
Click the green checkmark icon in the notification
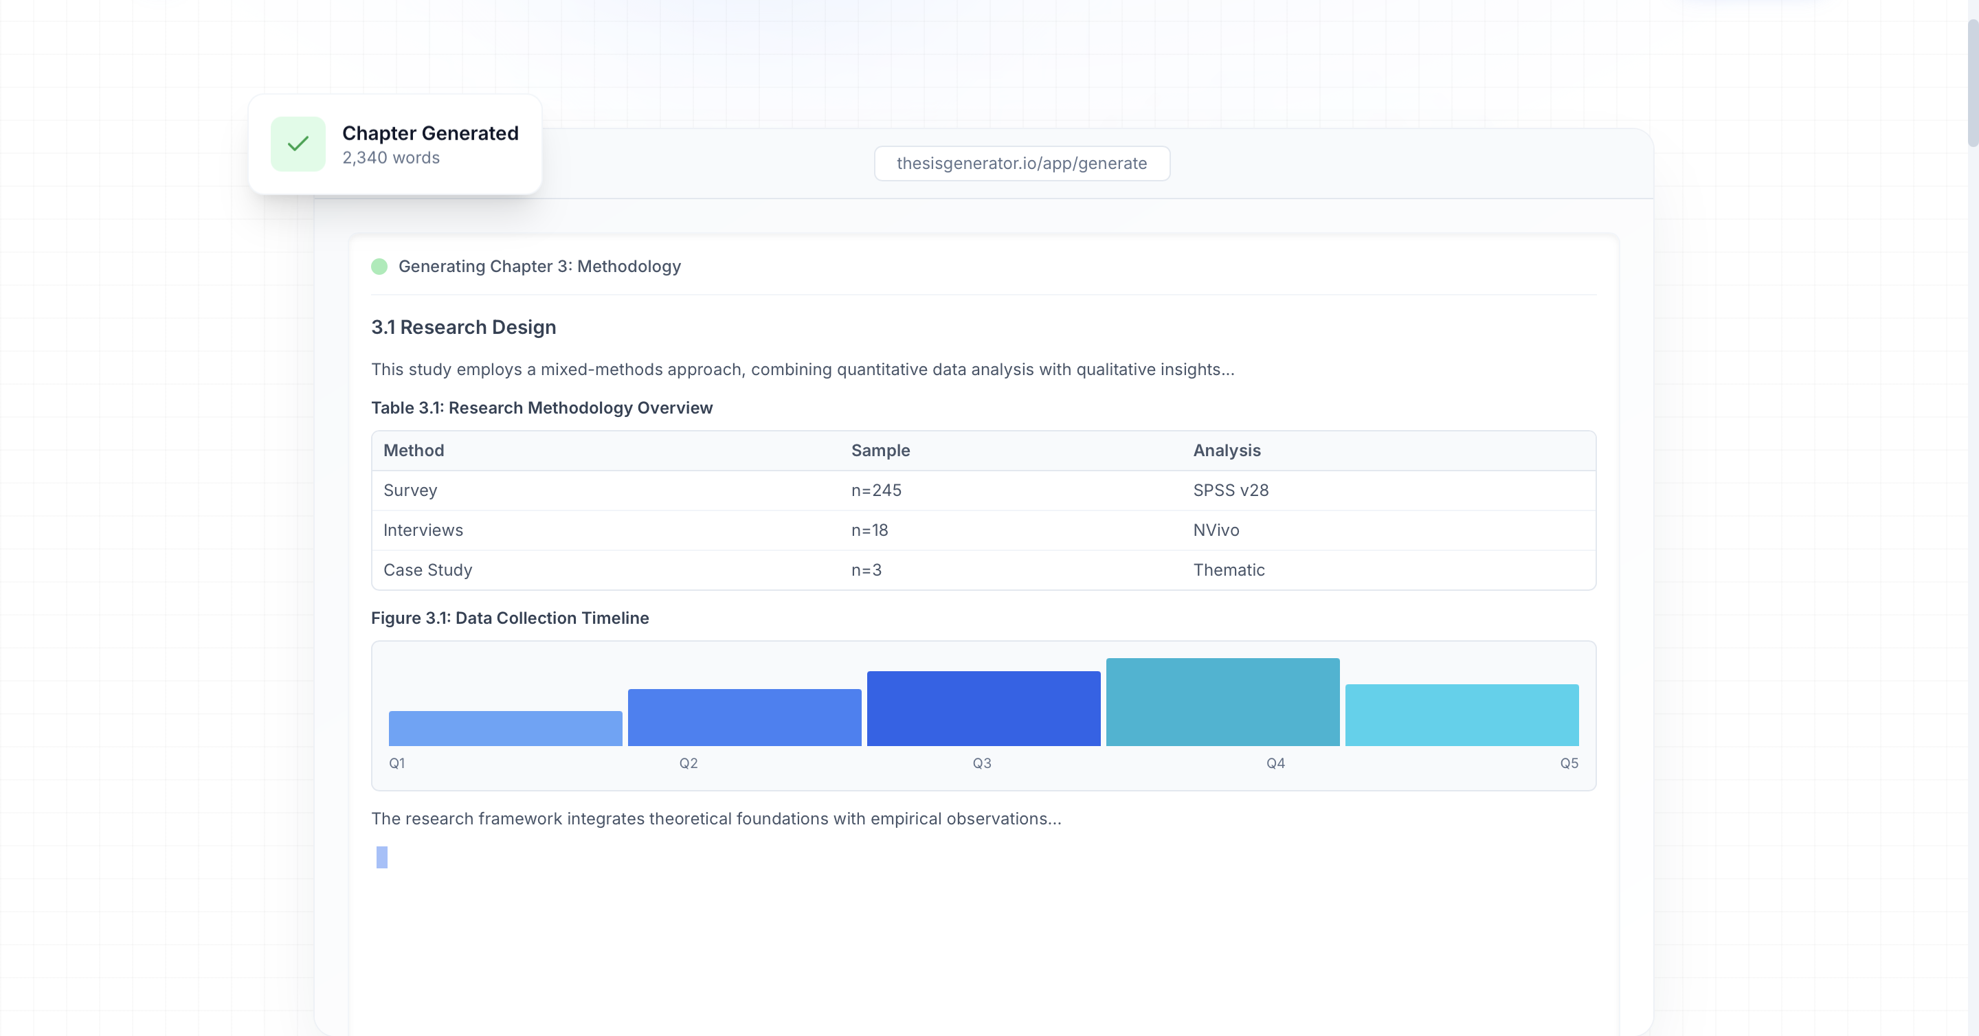pos(298,144)
